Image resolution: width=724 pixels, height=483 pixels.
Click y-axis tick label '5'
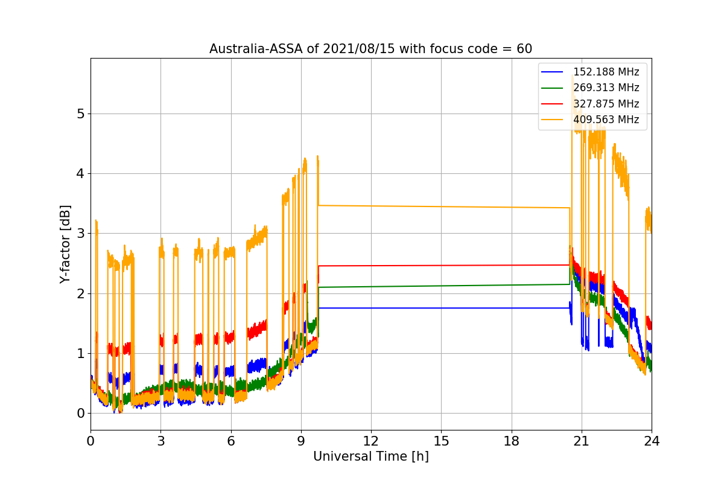tap(80, 114)
